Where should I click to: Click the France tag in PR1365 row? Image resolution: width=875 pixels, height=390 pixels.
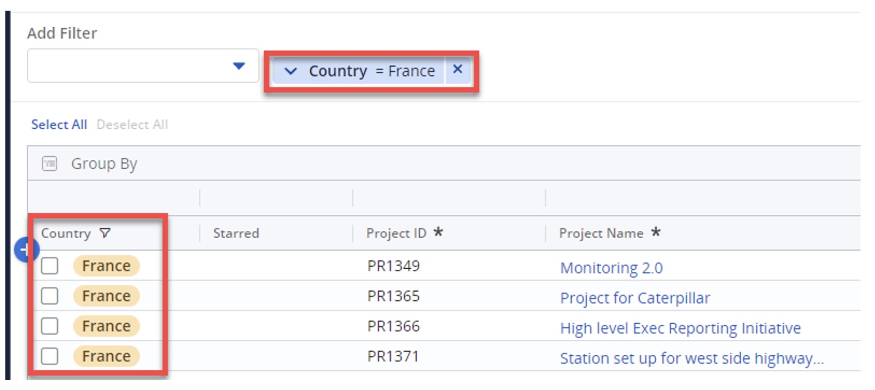pos(106,295)
